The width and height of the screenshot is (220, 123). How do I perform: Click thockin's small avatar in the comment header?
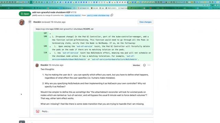[37, 65]
